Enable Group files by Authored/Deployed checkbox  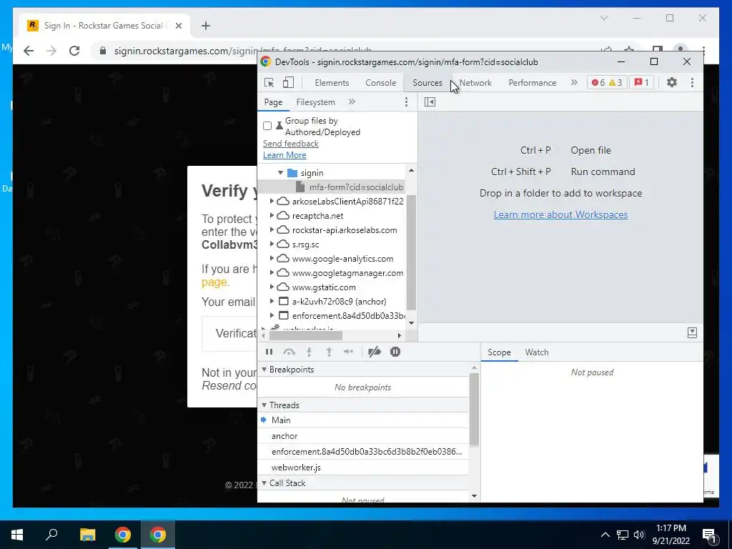point(267,126)
